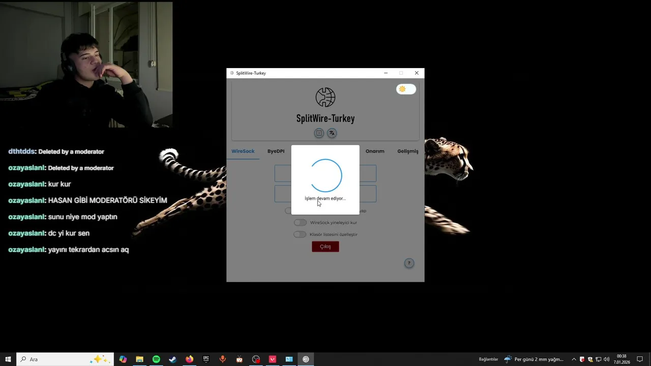The image size is (651, 366).
Task: Switch to the Gelişmiş tab
Action: click(408, 151)
